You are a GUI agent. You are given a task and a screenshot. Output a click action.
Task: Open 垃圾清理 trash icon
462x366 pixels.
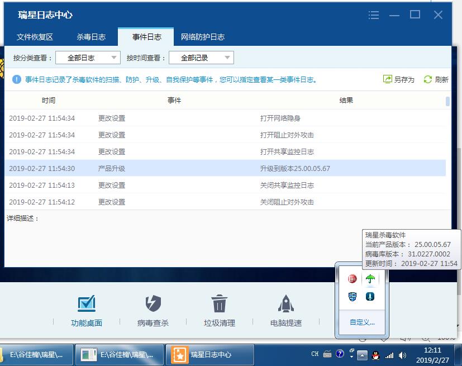pyautogui.click(x=219, y=303)
